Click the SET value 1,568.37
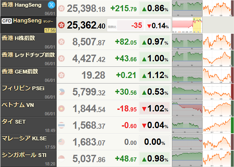The height and width of the screenshot is (167, 234). point(89,125)
